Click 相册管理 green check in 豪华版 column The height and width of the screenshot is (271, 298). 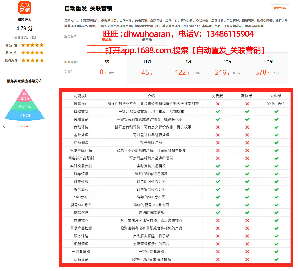click(276, 244)
